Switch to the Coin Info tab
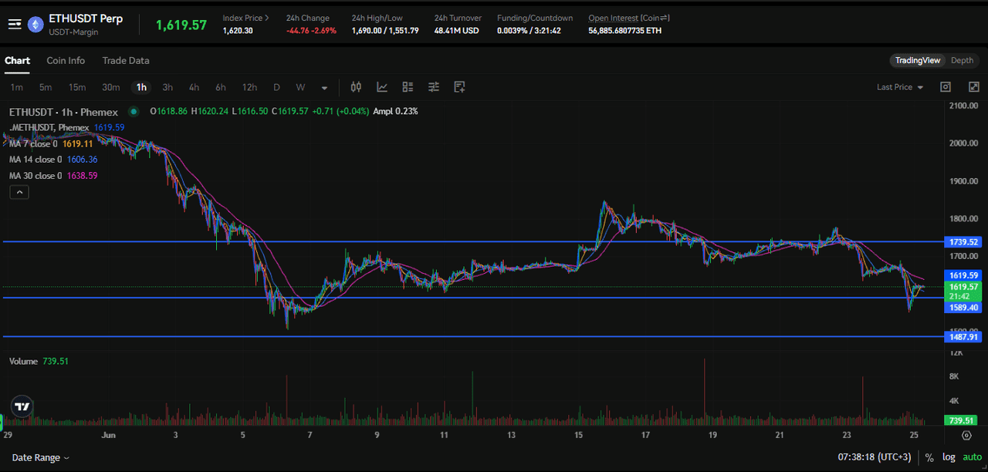 [66, 60]
